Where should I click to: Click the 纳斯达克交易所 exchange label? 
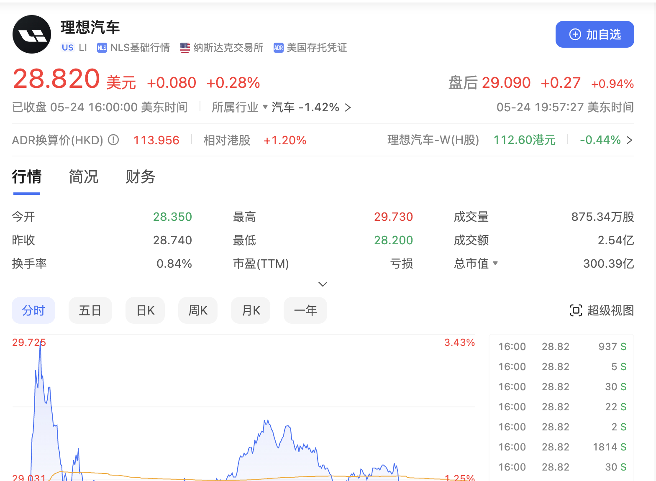[x=228, y=48]
